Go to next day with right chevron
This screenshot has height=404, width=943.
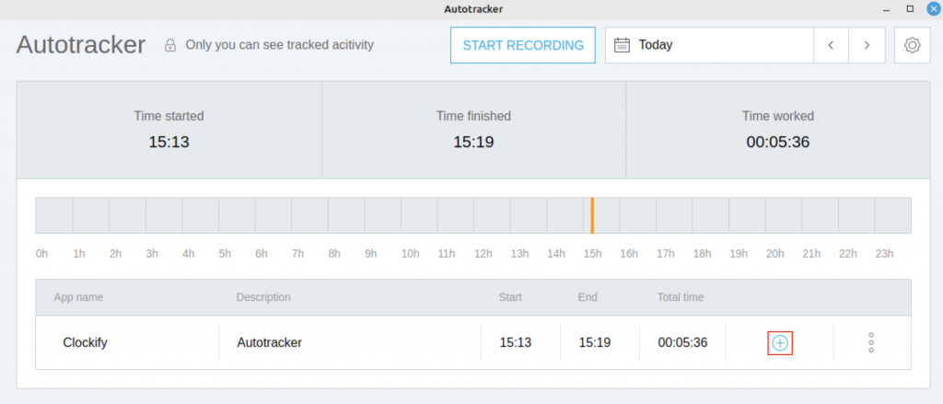point(867,45)
